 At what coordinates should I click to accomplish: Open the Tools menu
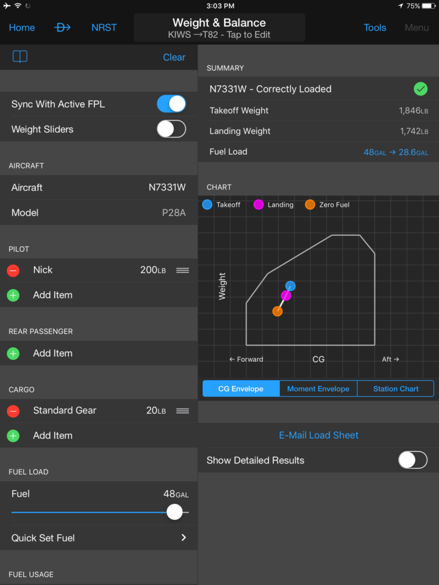click(375, 27)
